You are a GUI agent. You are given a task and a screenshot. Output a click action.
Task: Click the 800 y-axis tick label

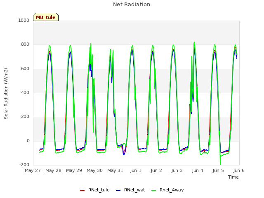tap(25, 45)
